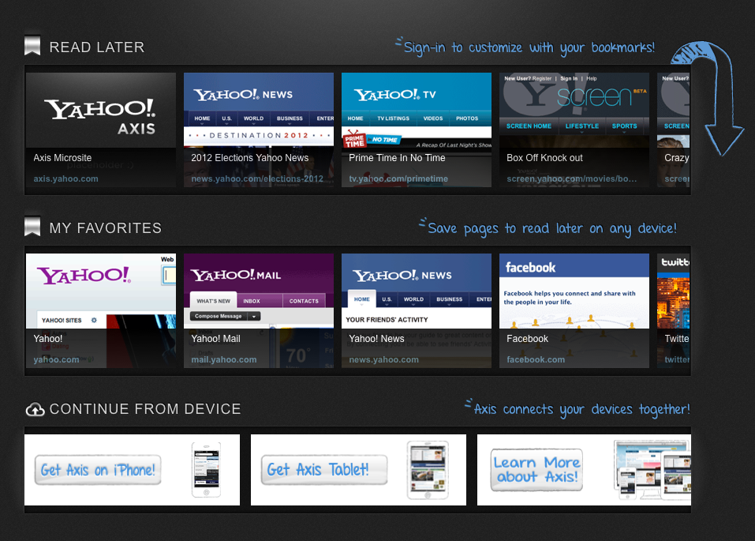The height and width of the screenshot is (541, 755).
Task: Click the MY FAVORITES heading
Action: pos(106,227)
